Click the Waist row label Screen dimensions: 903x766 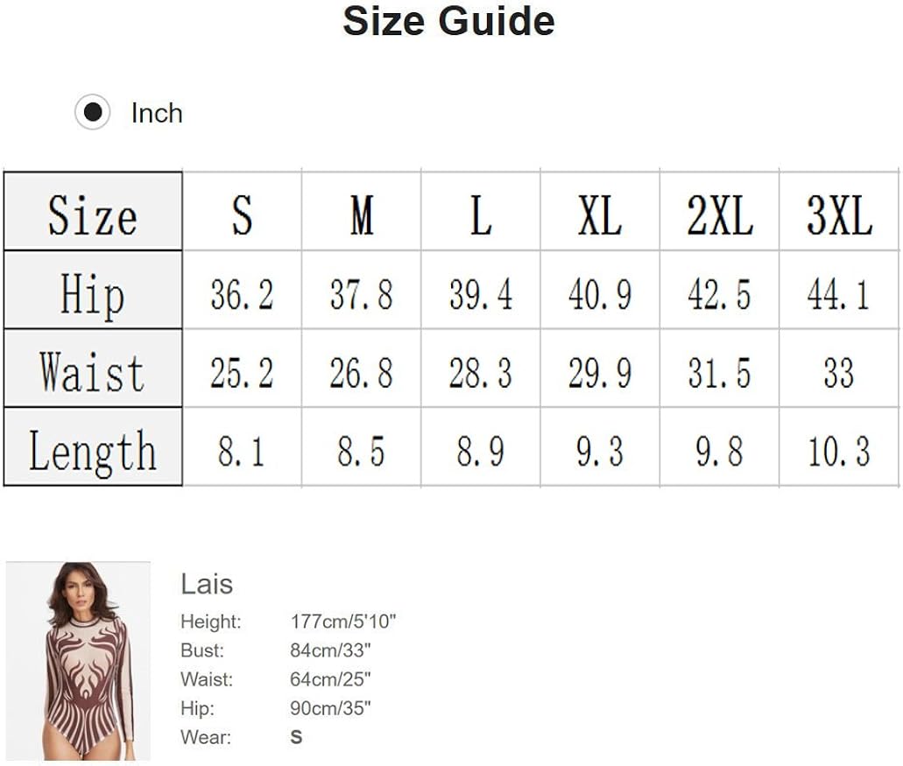click(93, 370)
